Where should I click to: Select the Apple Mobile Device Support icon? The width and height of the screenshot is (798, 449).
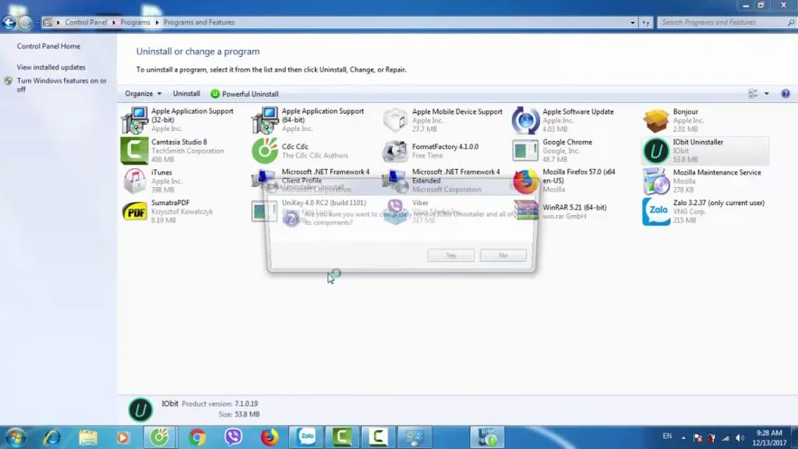pyautogui.click(x=395, y=120)
